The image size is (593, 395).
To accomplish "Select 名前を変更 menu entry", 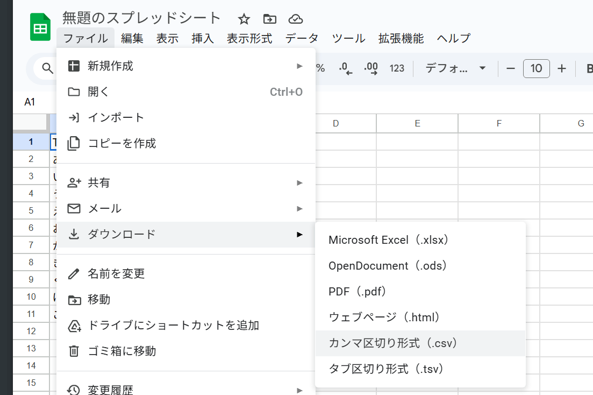I will click(185, 273).
